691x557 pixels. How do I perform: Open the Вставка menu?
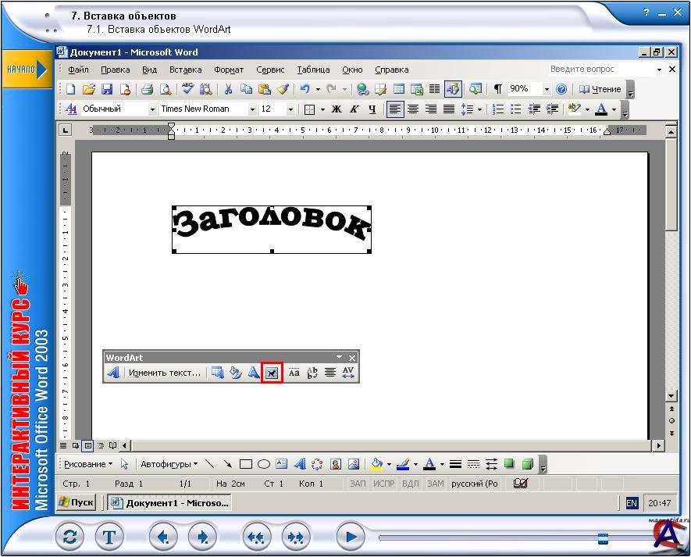coord(185,70)
